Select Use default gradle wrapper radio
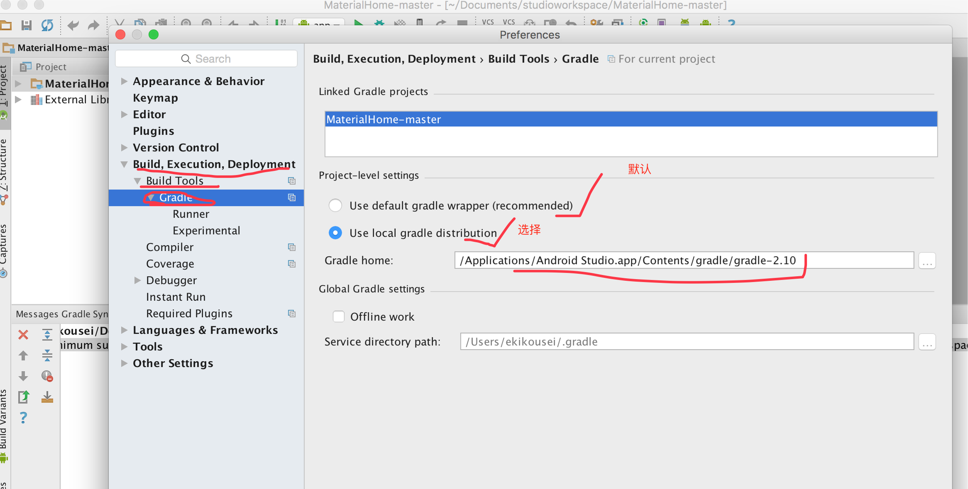The image size is (968, 489). click(x=335, y=205)
